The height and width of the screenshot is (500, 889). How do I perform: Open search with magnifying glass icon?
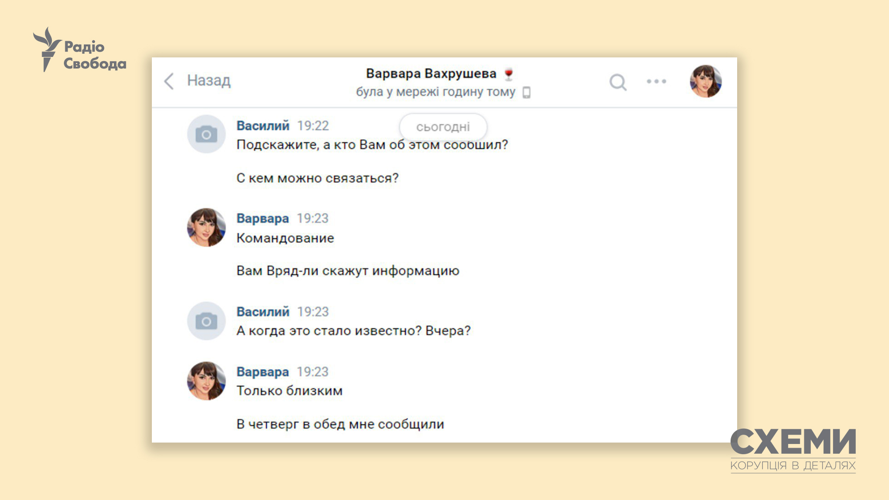click(618, 82)
